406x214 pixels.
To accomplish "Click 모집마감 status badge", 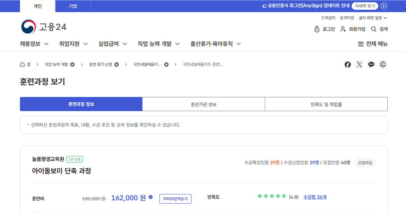I will click(365, 163).
